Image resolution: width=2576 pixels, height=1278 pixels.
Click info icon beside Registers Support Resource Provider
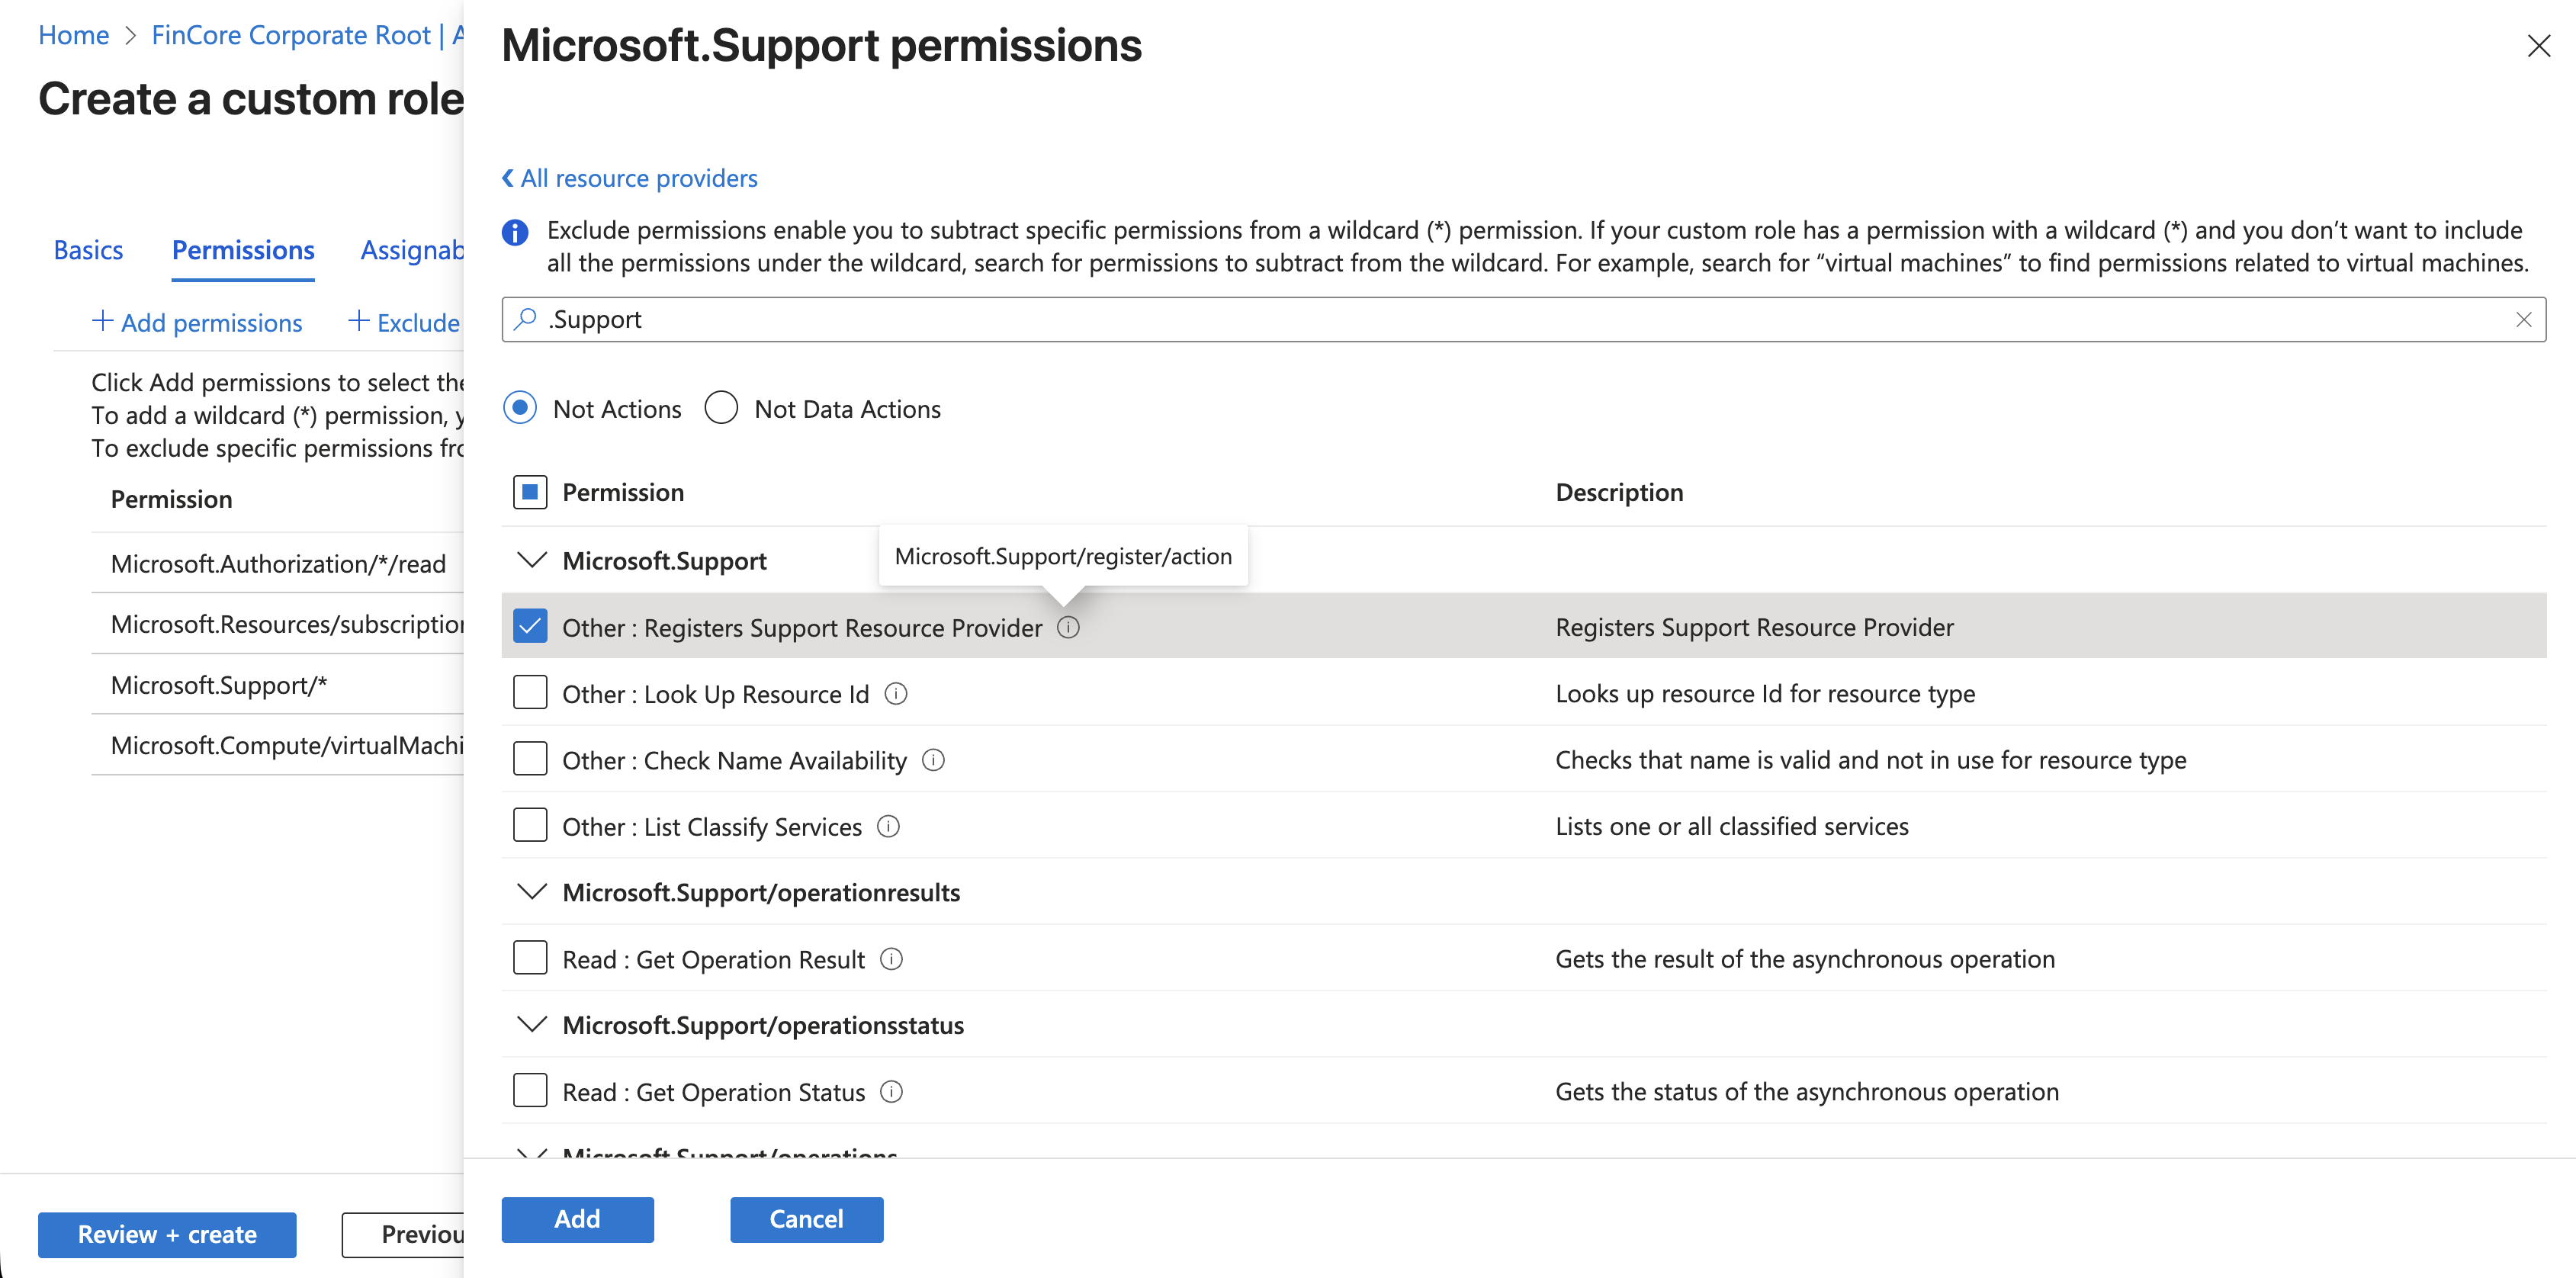pos(1068,627)
